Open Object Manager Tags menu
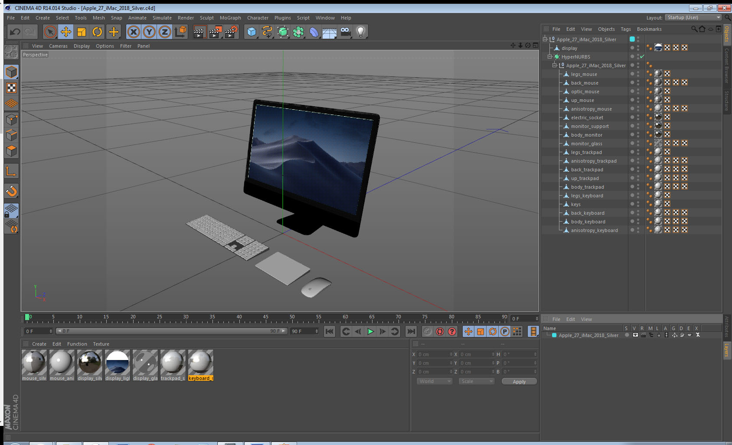The width and height of the screenshot is (732, 445). 625,29
